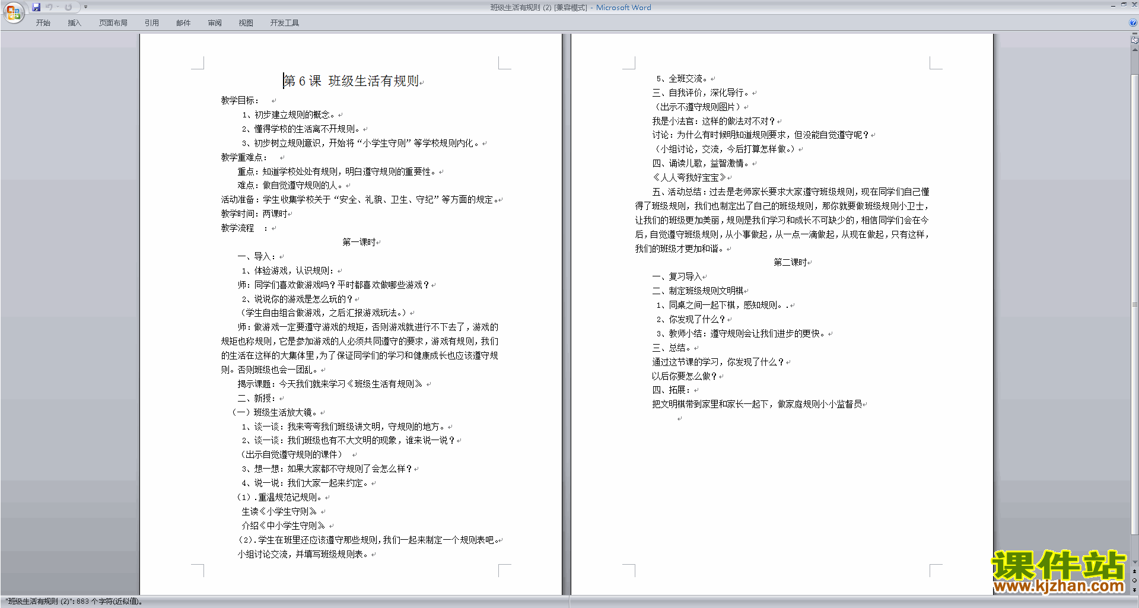The image size is (1139, 608).
Task: Go to next page double-arrow button
Action: (1134, 590)
